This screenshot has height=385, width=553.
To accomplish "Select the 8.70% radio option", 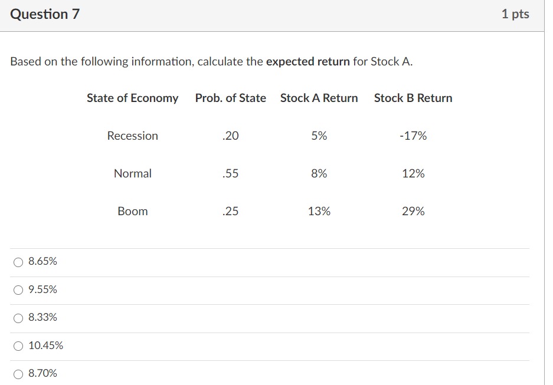I will point(19,373).
